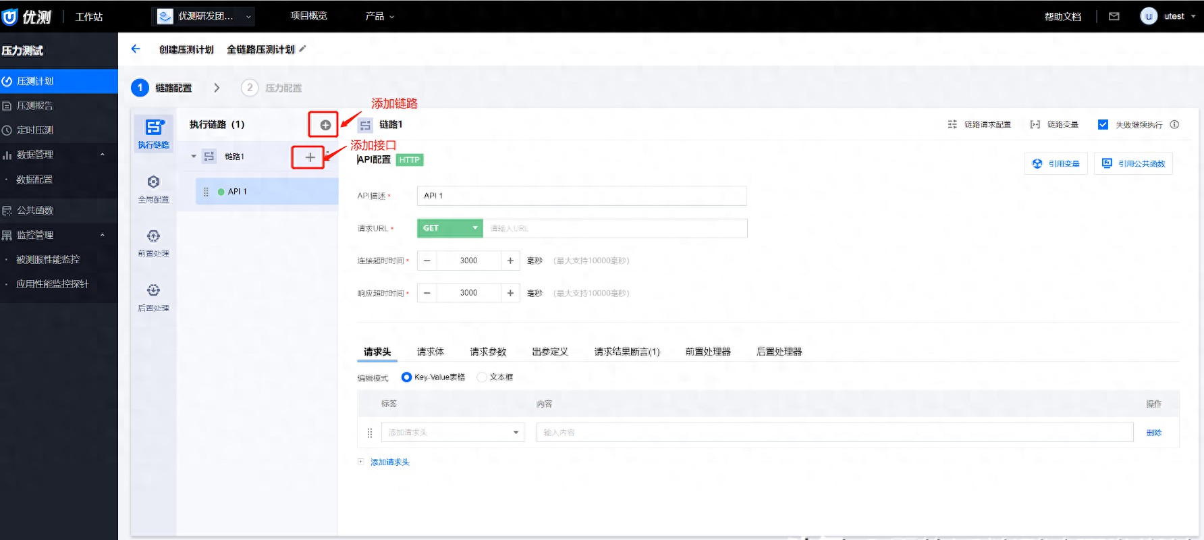Viewport: 1204px width, 540px height.
Task: Open 工作站 in top bar
Action: (x=89, y=16)
